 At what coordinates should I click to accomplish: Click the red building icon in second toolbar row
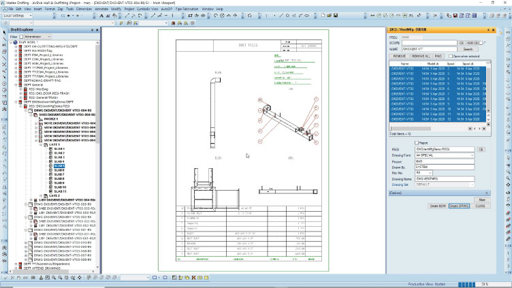[x=174, y=23]
